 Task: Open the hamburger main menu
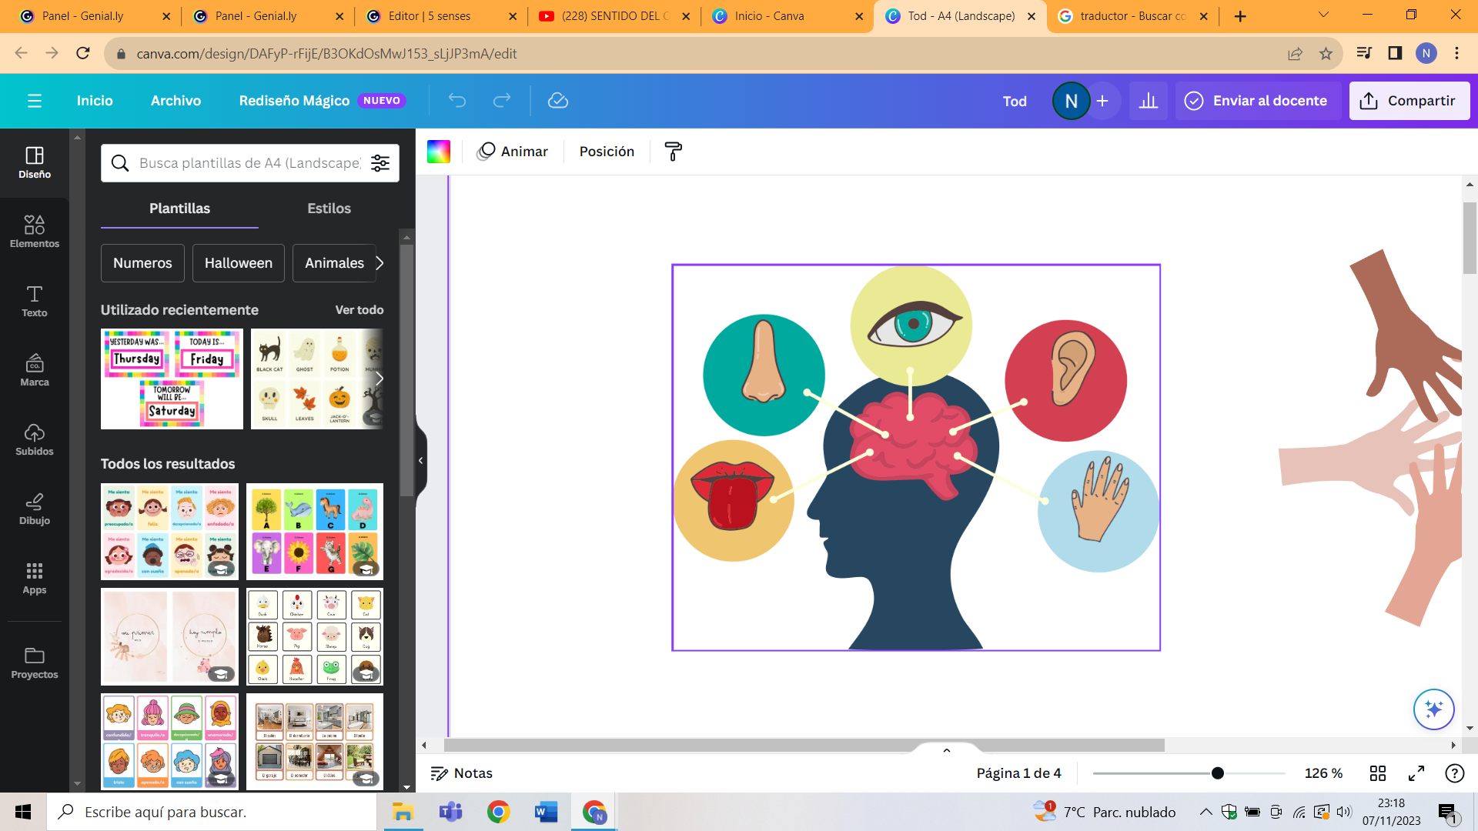pos(35,101)
